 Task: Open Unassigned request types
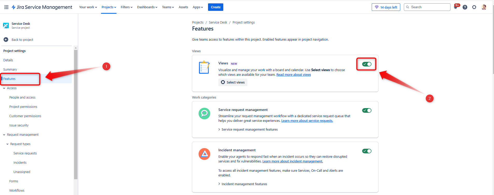(x=22, y=172)
